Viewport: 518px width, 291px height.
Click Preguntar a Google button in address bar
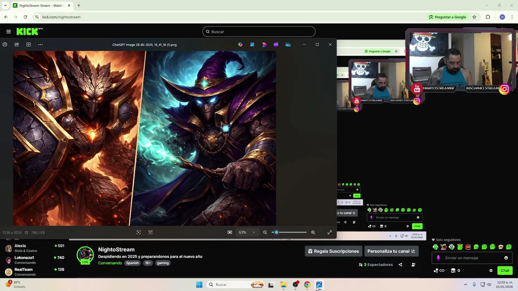(x=448, y=17)
